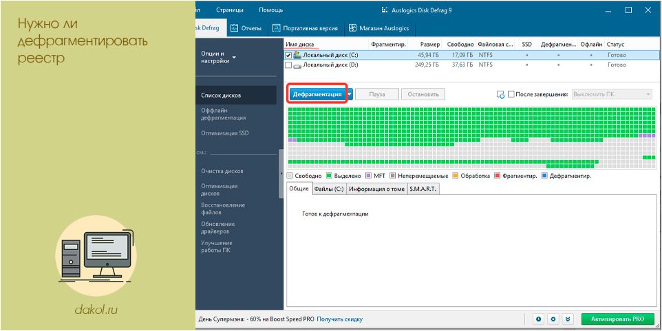Viewport: 662px width, 331px height.
Task: Sort by 'Размер' column header
Action: tap(430, 44)
